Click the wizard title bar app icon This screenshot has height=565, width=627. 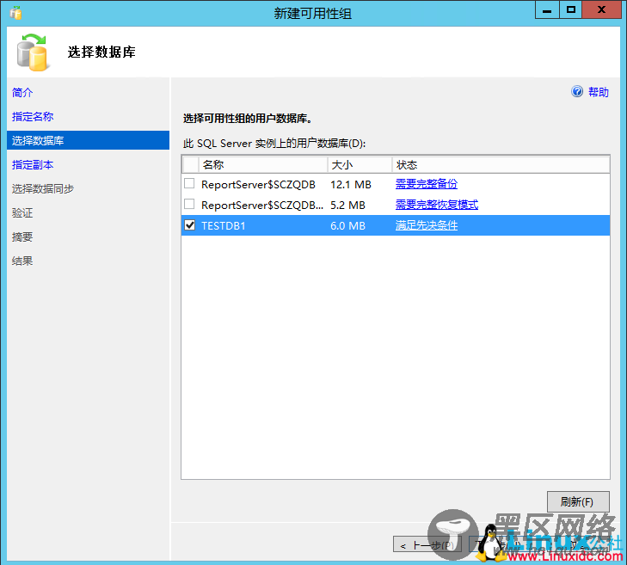click(x=15, y=13)
